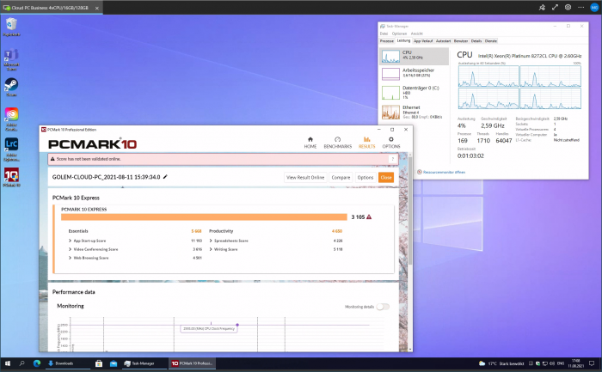Open Ansicht menu in Task Manager
Screen dimensions: 602x372
416,34
